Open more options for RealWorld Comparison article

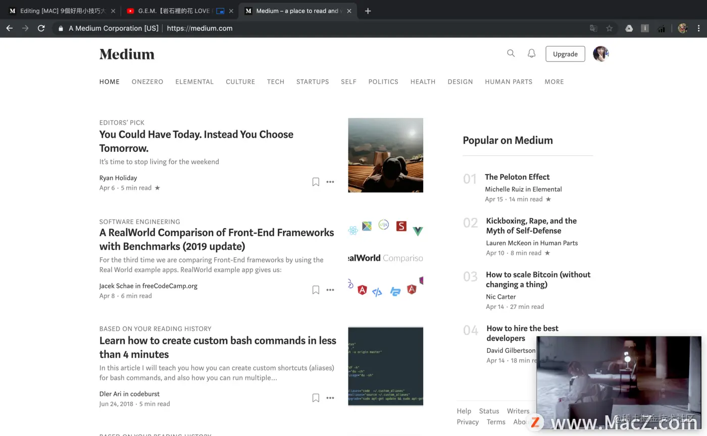(330, 290)
